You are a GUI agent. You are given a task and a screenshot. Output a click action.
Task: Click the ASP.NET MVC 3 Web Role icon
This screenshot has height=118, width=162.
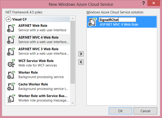[11, 51]
